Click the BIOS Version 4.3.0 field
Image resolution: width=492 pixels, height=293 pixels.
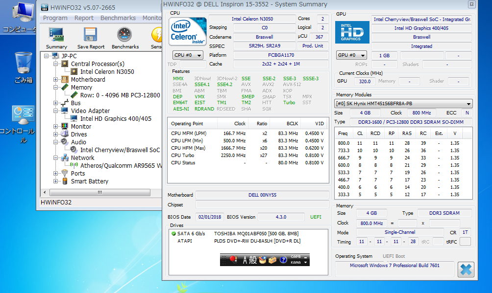(281, 217)
